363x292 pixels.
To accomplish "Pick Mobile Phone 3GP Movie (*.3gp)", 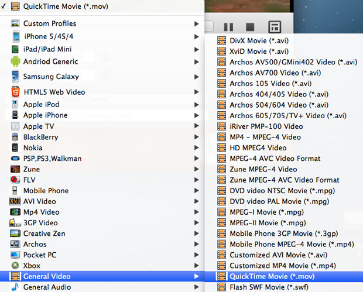I will (x=284, y=233).
